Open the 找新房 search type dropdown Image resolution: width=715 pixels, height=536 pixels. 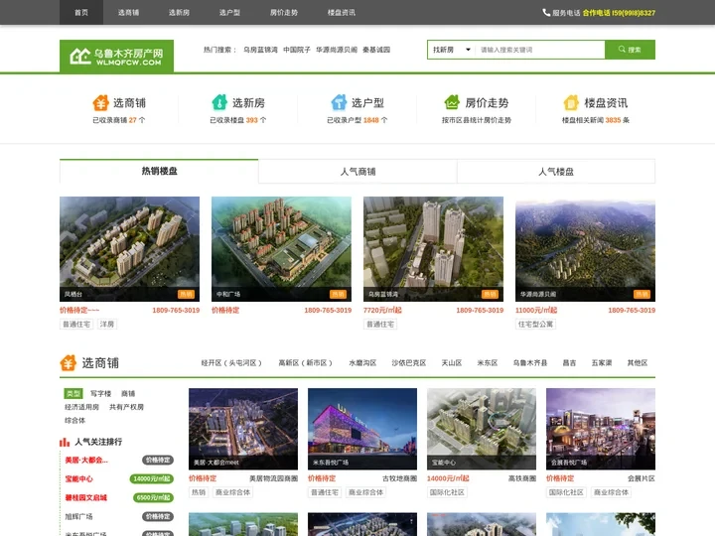(x=451, y=50)
